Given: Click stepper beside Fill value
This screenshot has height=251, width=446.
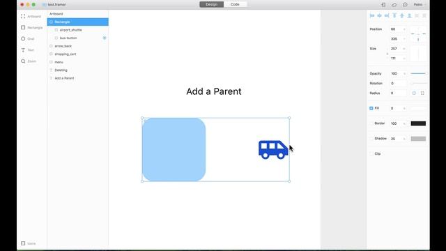Looking at the screenshot, I should click(x=404, y=109).
